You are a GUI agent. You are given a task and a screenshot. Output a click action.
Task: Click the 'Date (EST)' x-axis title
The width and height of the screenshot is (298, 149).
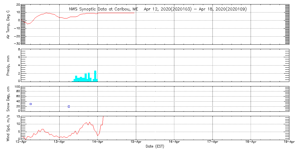pyautogui.click(x=155, y=146)
